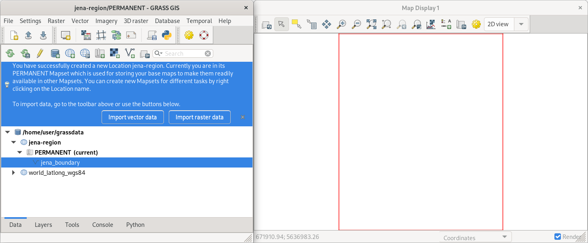Start a new map display
The height and width of the screenshot is (243, 588).
pos(66,36)
